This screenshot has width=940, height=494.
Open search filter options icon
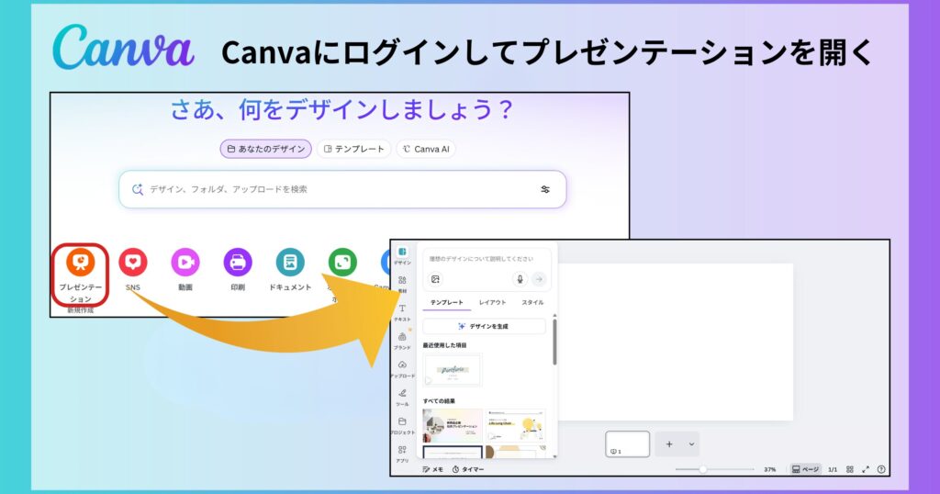click(545, 189)
